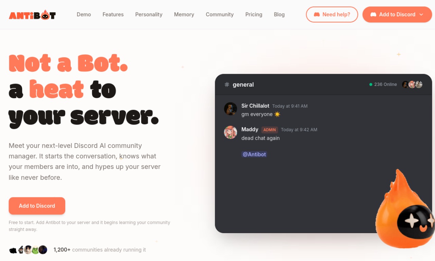Screen dimensions: 435x261
Task: Click the Sir Chillalot username
Action: tap(255, 106)
